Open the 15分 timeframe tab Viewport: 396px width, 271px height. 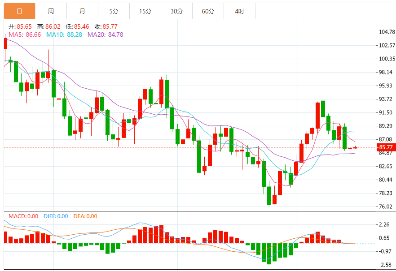tap(145, 11)
